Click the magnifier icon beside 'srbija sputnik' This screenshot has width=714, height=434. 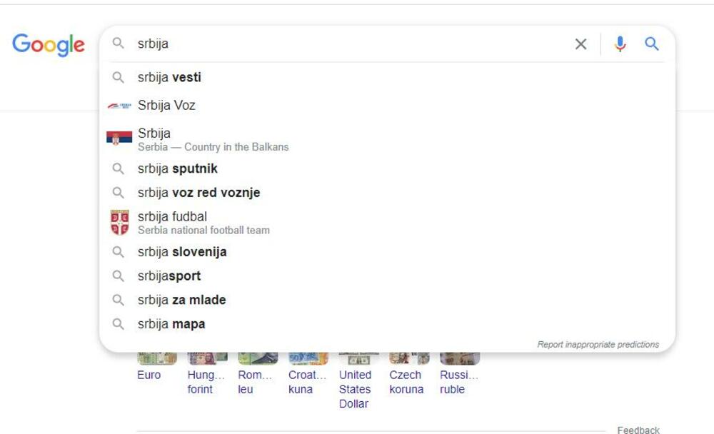(119, 168)
